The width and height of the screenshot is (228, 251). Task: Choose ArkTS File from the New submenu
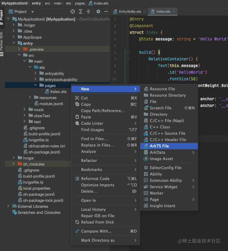click(169, 146)
